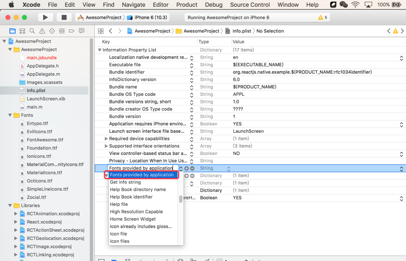
Task: Collapse the Fonts folder group
Action: pyautogui.click(x=10, y=115)
